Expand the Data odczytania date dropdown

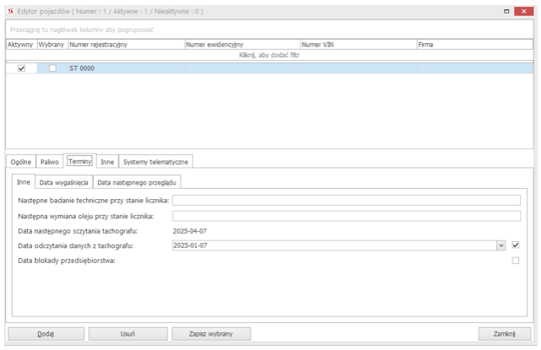[x=500, y=245]
